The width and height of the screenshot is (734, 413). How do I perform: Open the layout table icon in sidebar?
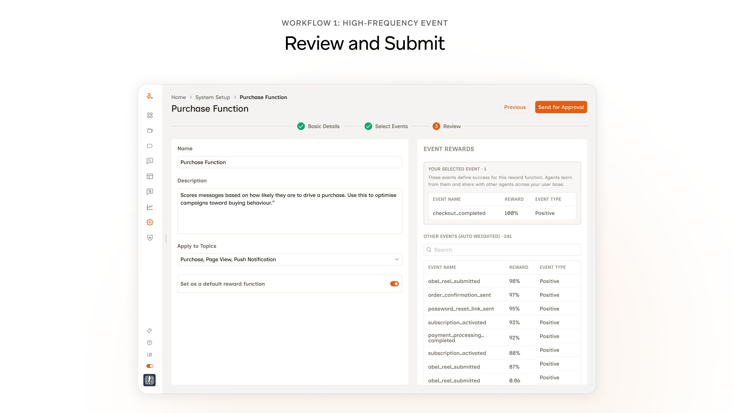(150, 176)
